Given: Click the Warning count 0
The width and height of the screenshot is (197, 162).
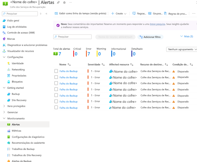Looking at the screenshot, I should coord(99,54).
